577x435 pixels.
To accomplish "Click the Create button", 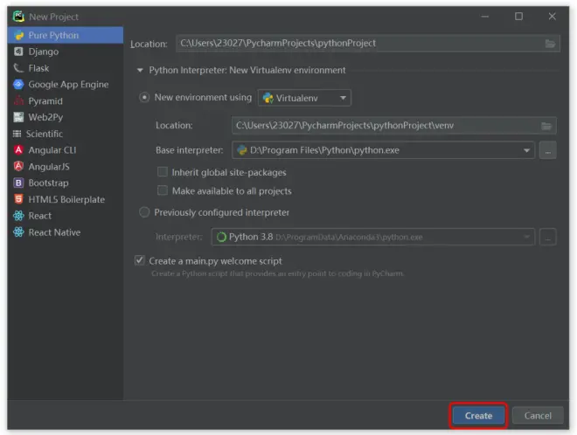I will [x=478, y=416].
